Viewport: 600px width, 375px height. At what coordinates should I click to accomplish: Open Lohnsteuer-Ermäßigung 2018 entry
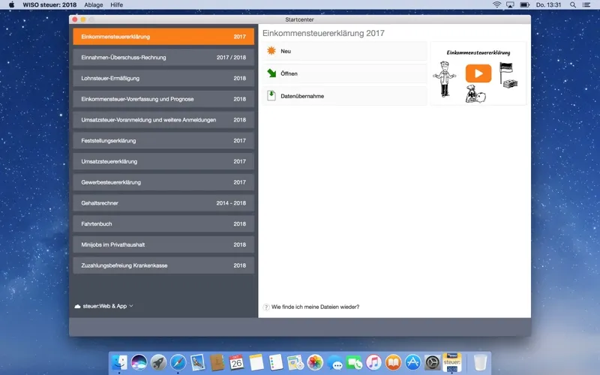[163, 78]
